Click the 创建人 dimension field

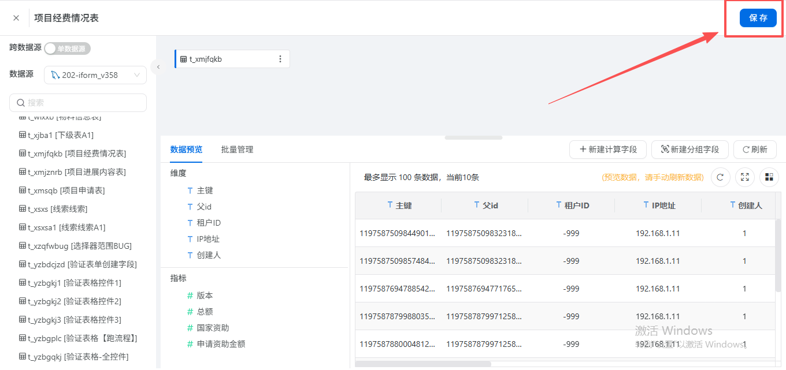click(x=209, y=255)
